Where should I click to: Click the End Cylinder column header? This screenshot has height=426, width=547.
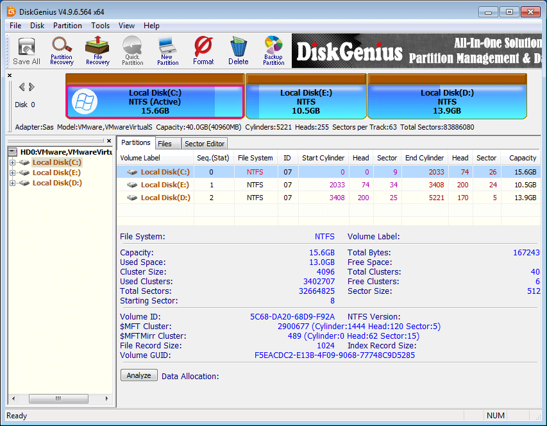tap(425, 158)
